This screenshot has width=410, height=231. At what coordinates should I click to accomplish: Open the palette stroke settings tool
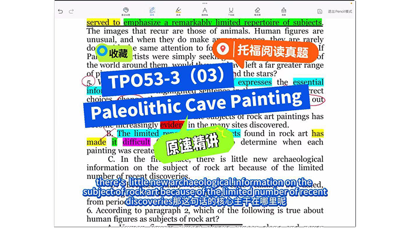point(126,11)
